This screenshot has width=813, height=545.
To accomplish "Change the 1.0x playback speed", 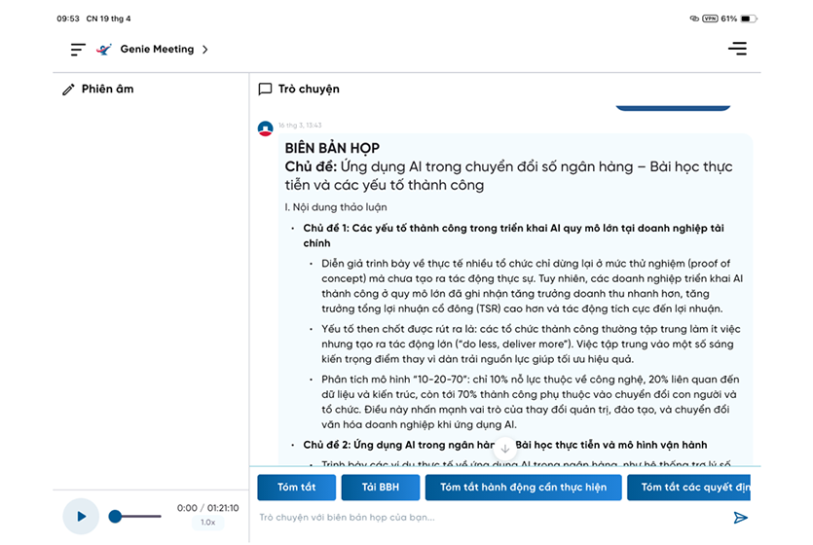I will [208, 523].
